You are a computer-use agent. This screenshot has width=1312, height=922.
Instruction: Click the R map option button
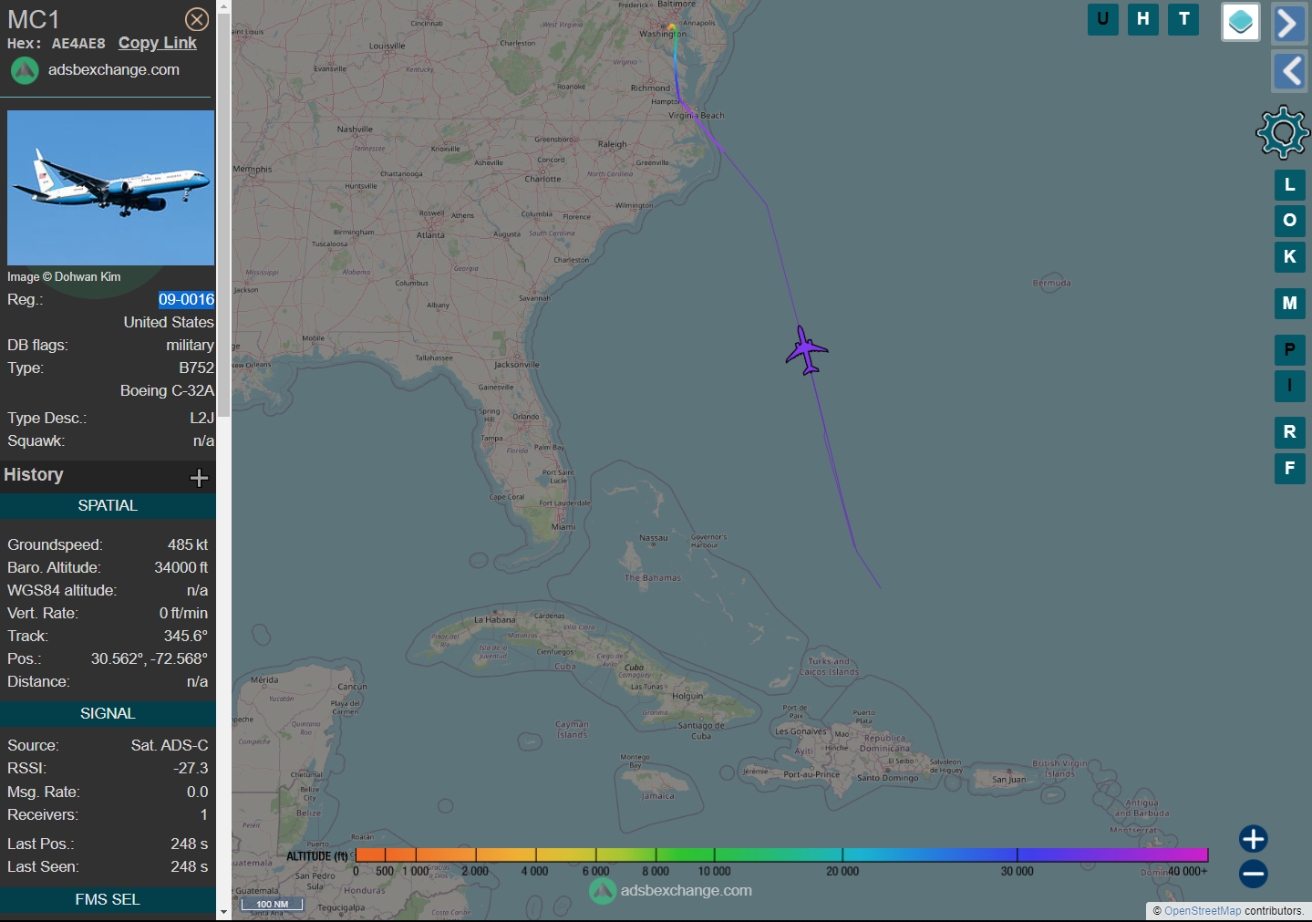tap(1289, 432)
